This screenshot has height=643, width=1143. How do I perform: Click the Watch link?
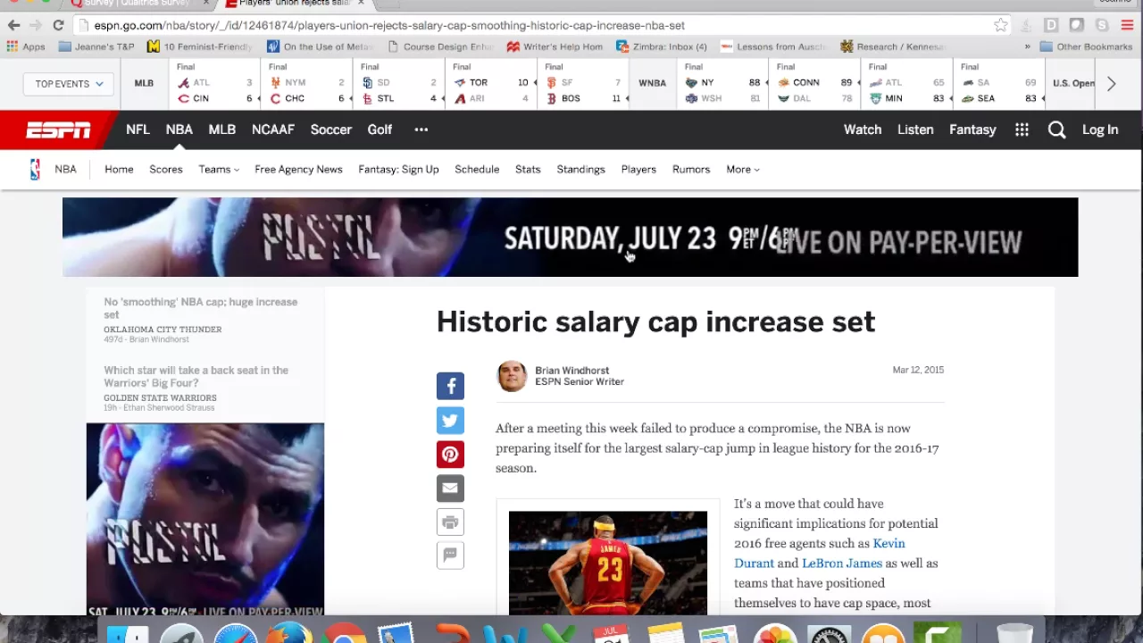coord(863,129)
